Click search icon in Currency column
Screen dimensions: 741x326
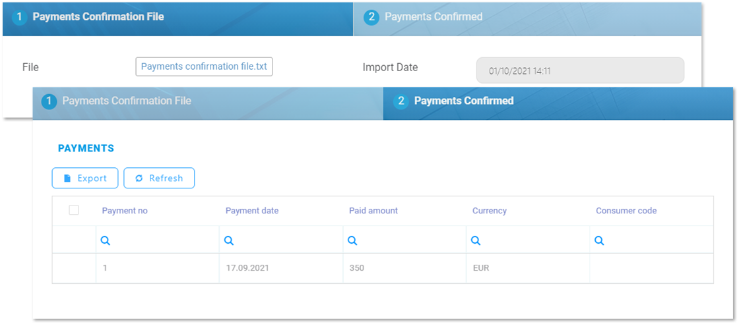pyautogui.click(x=476, y=241)
